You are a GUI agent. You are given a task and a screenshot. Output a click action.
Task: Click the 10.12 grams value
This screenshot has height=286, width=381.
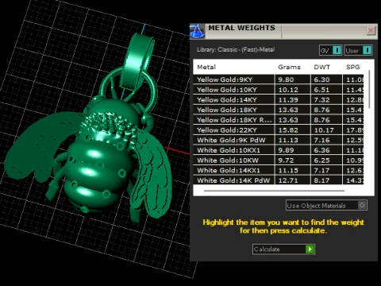tap(288, 90)
